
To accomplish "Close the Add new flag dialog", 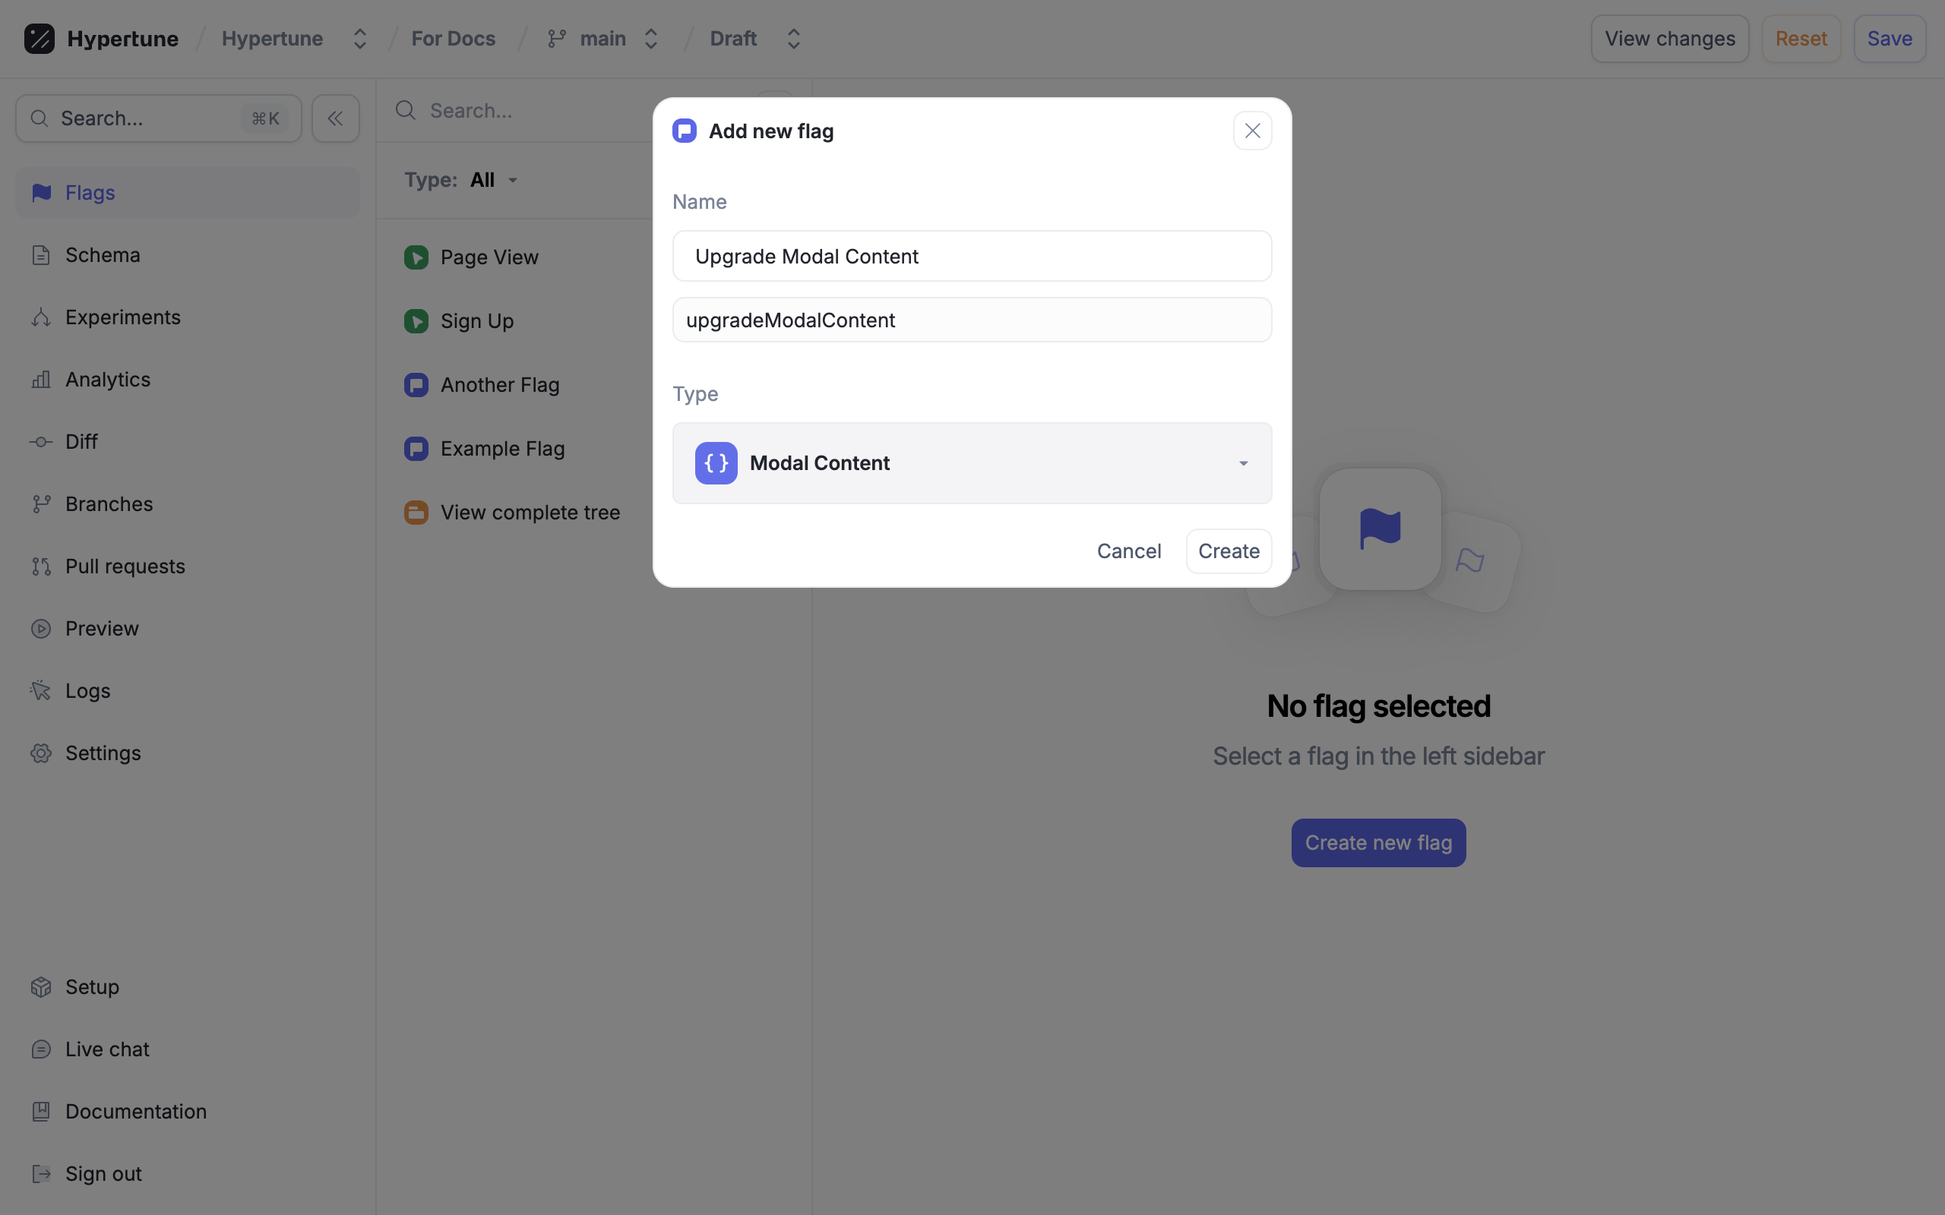I will click(1252, 131).
